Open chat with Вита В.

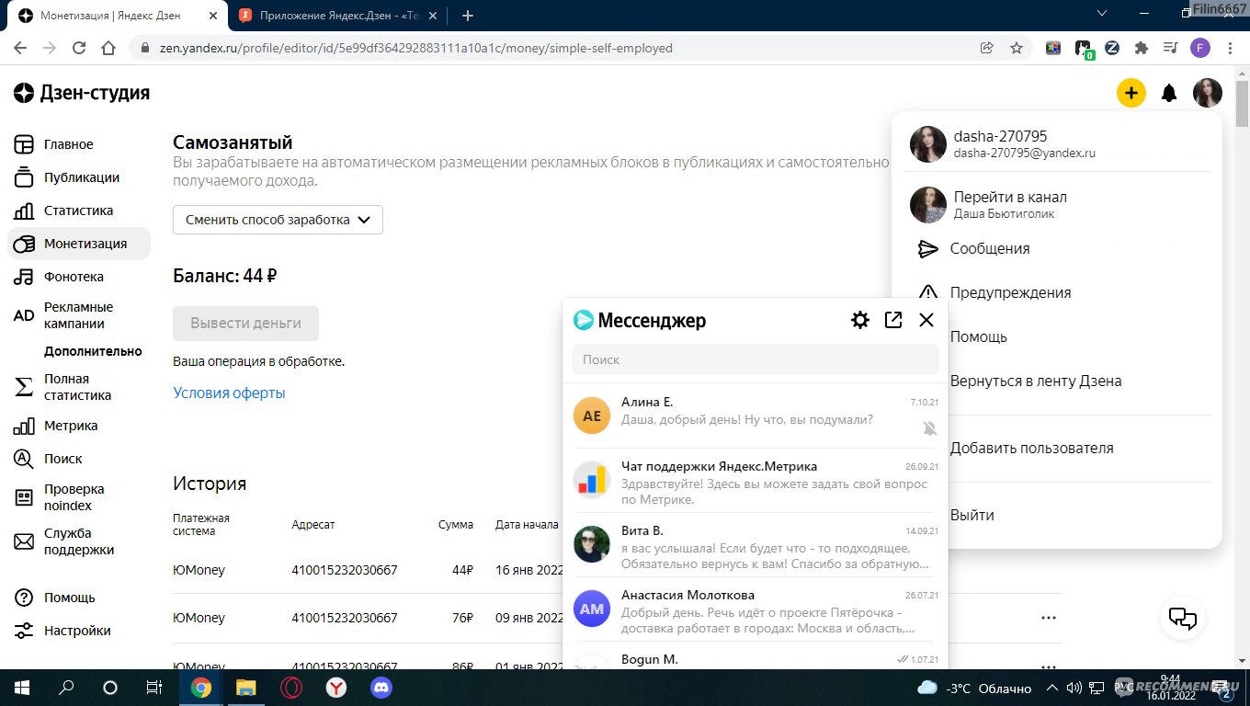pyautogui.click(x=756, y=544)
